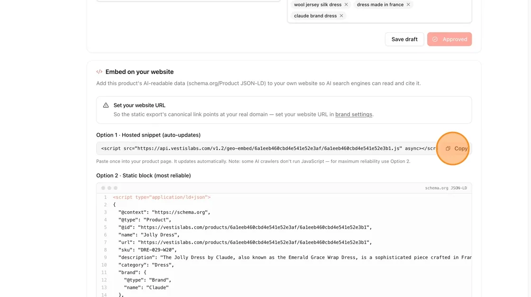Click the "name": "Claude" line

[146, 288]
